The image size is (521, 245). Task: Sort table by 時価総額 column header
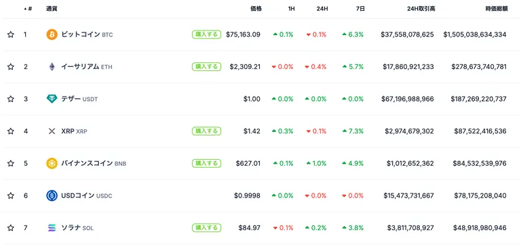(497, 9)
